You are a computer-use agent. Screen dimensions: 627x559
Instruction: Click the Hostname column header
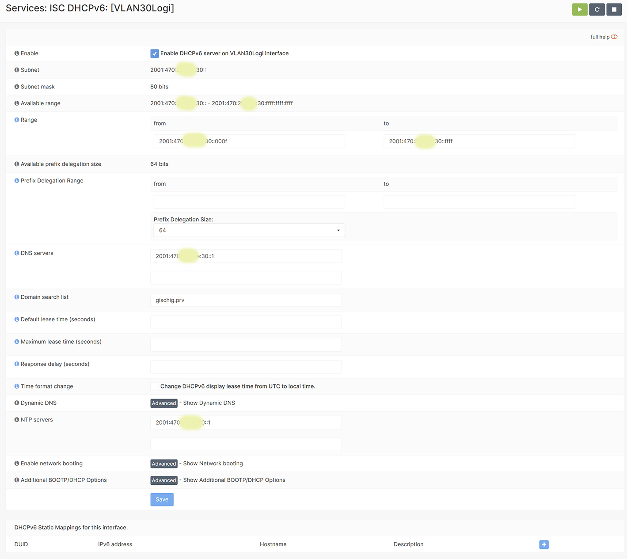[273, 544]
